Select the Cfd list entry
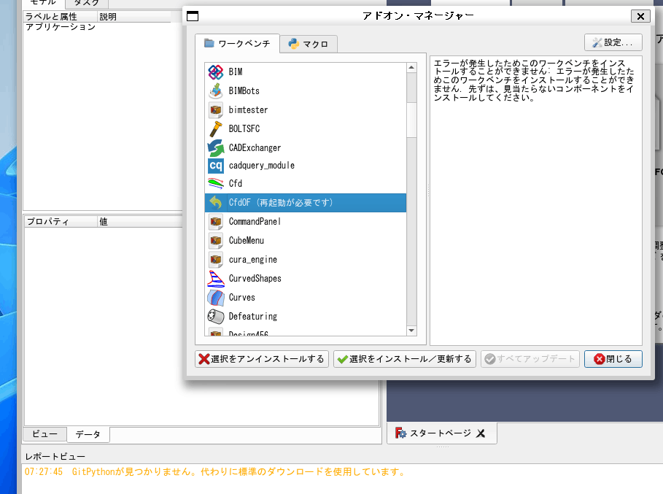This screenshot has width=663, height=494. click(306, 184)
